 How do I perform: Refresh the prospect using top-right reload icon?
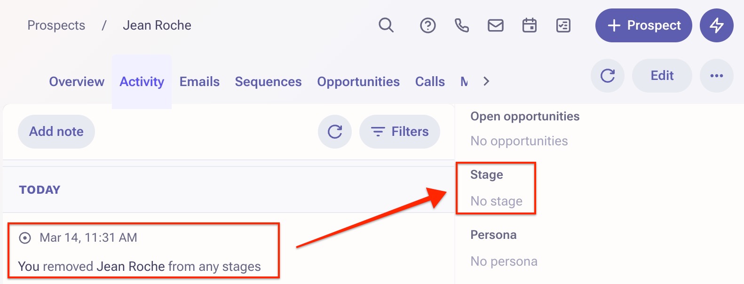pyautogui.click(x=608, y=76)
